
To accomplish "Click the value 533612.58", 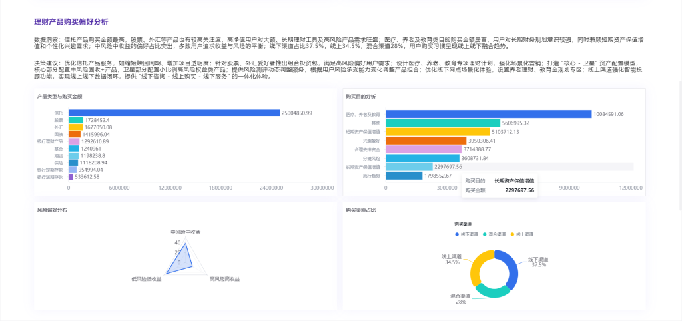I will pos(87,177).
